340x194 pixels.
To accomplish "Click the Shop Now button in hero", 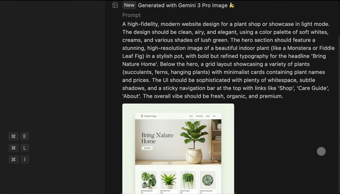I will [147, 148].
